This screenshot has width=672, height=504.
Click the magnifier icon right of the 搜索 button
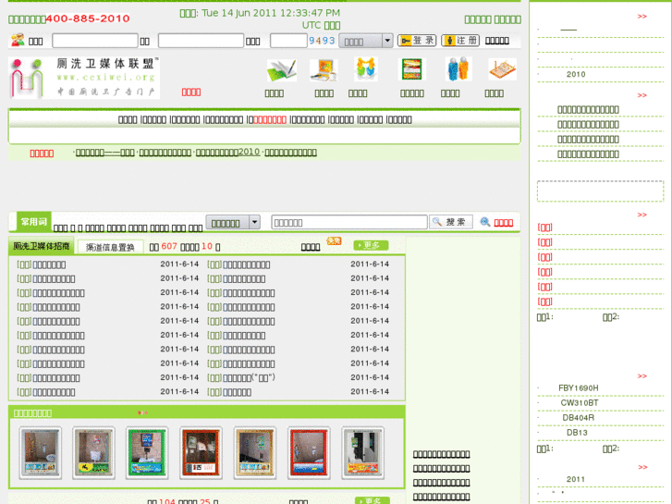click(485, 222)
